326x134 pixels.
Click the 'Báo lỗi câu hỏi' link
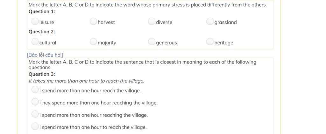tap(45, 55)
